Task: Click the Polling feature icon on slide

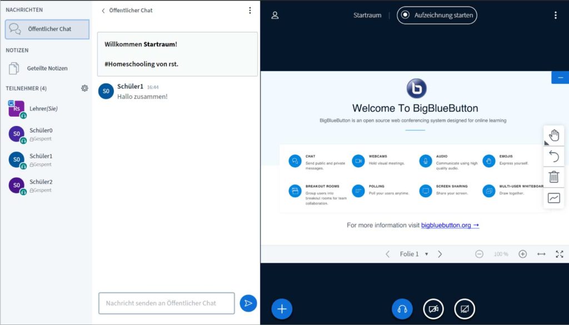Action: pyautogui.click(x=358, y=191)
